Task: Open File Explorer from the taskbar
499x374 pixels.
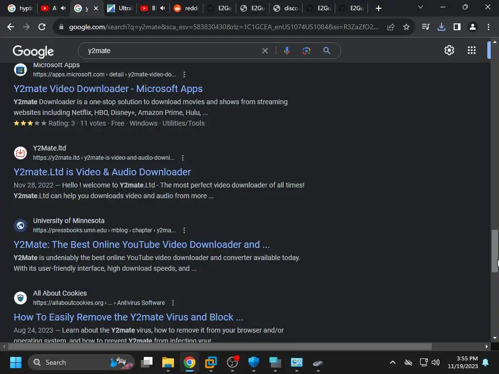Action: coord(168,362)
